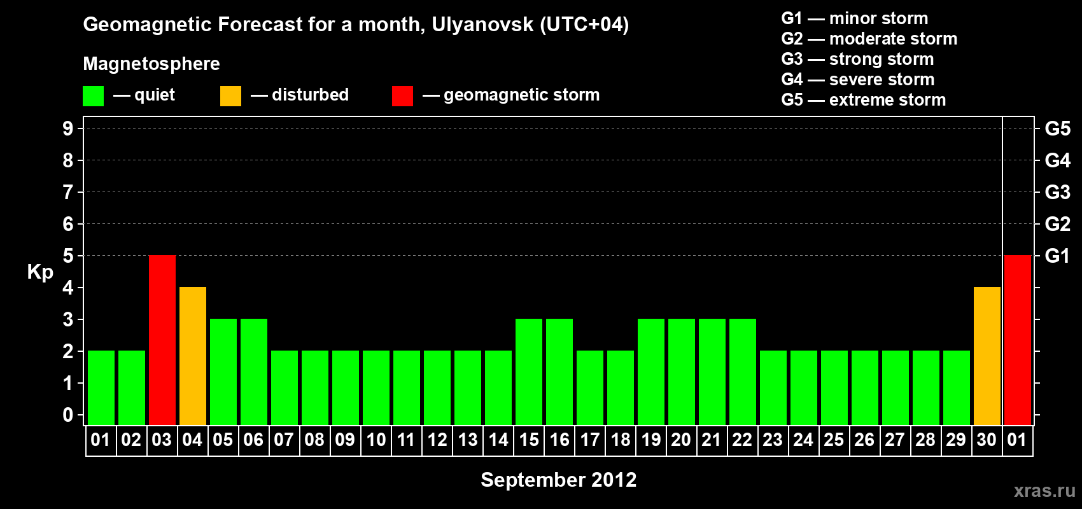1082x509 pixels.
Task: Click the Kp axis title
Action: (x=40, y=272)
